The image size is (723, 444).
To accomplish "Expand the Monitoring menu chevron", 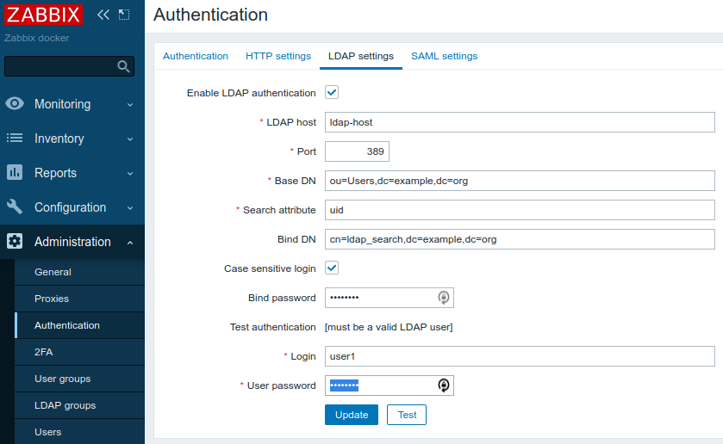I will [x=130, y=105].
